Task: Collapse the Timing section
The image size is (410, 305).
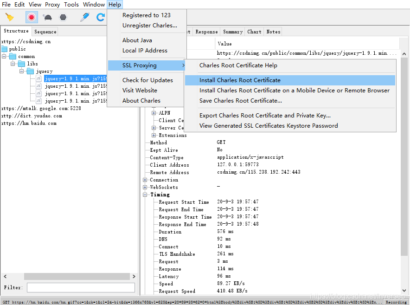Action: pyautogui.click(x=145, y=195)
